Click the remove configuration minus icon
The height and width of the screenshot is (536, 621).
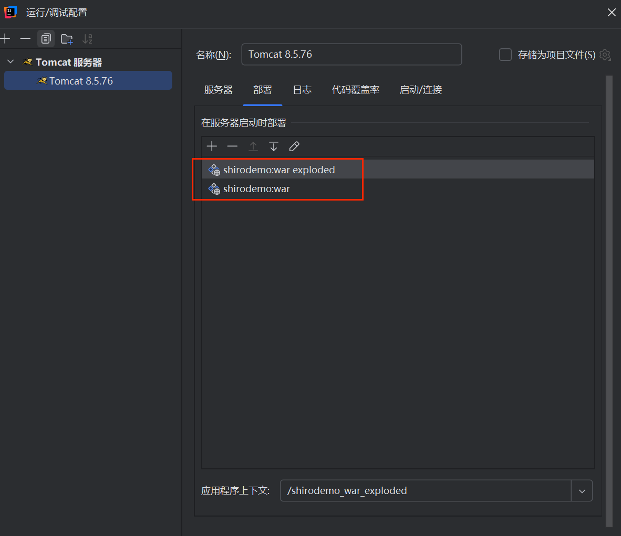coord(25,39)
